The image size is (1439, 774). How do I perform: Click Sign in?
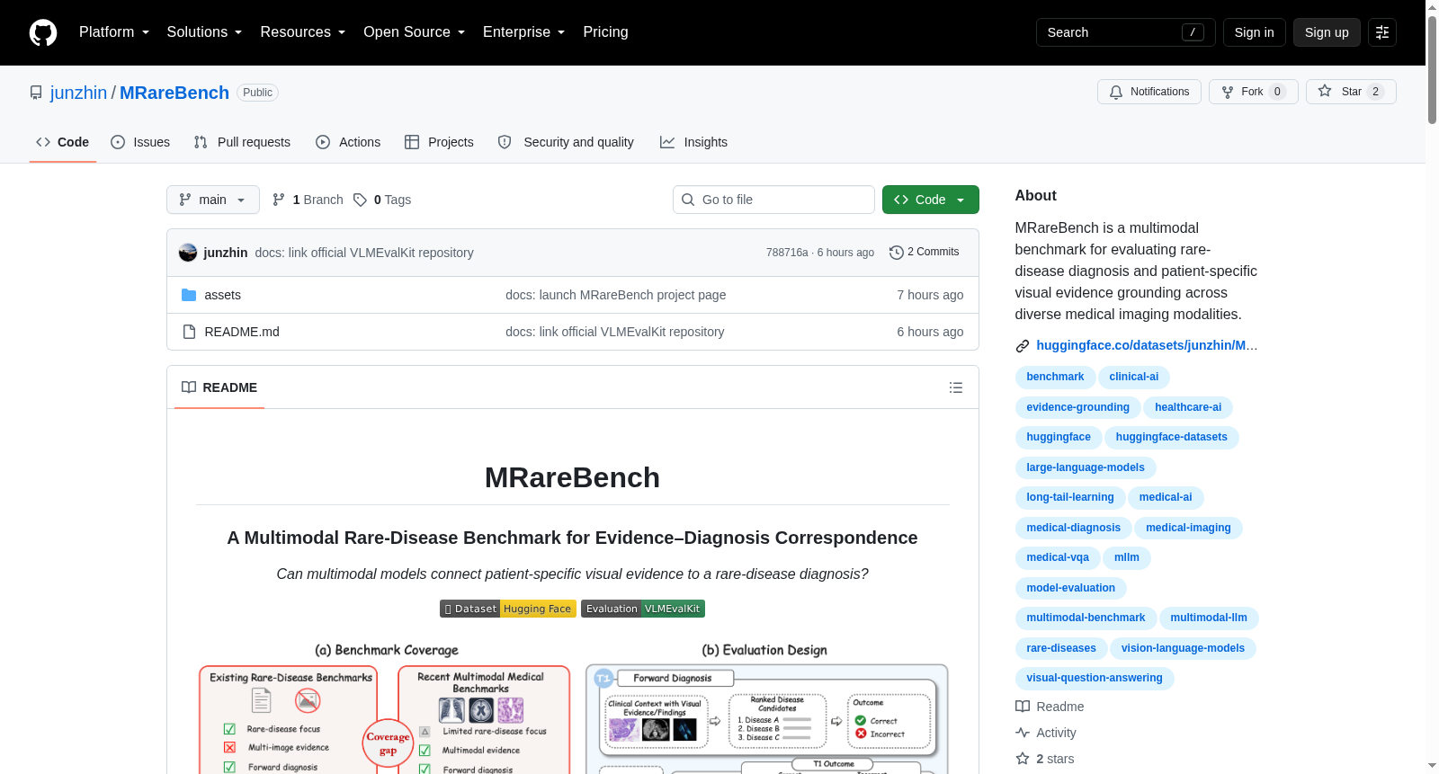pyautogui.click(x=1254, y=32)
